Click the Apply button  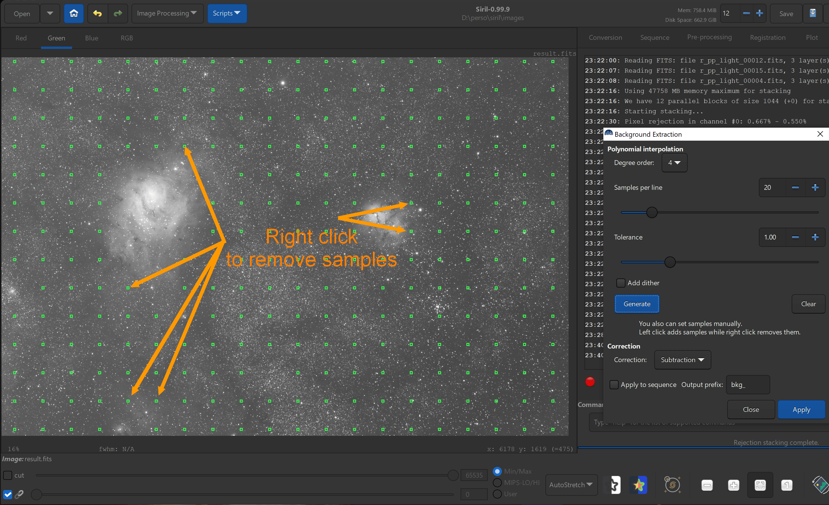pyautogui.click(x=801, y=410)
